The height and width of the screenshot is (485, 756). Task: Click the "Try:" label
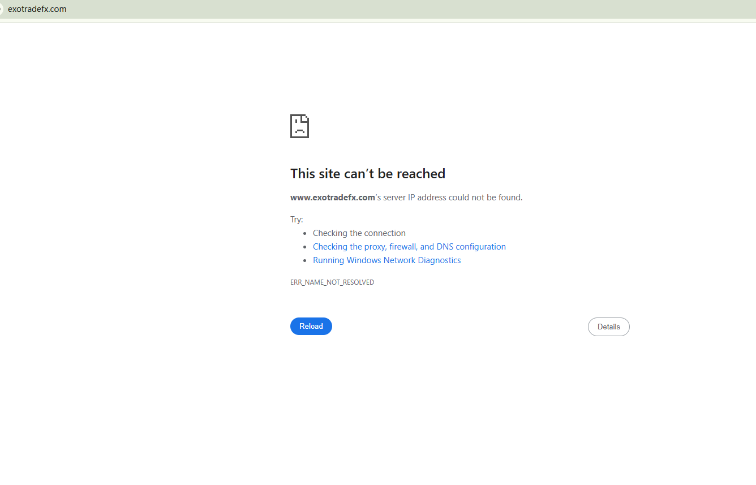pyautogui.click(x=297, y=220)
